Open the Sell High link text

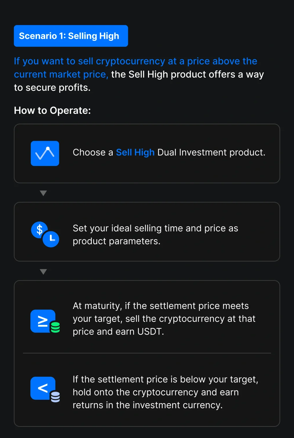tap(135, 152)
